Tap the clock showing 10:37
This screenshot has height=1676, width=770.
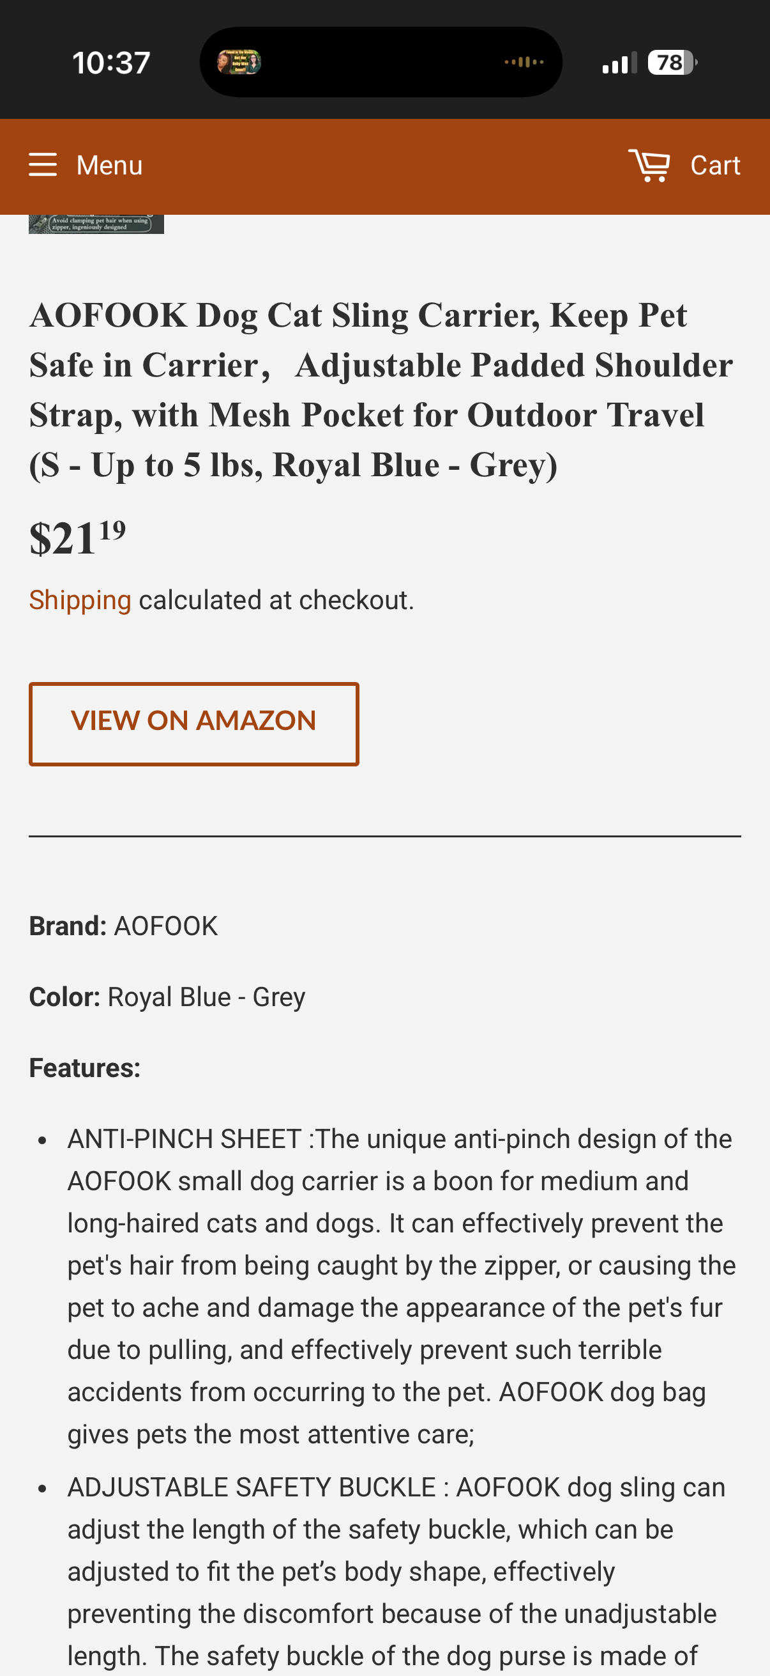click(111, 62)
